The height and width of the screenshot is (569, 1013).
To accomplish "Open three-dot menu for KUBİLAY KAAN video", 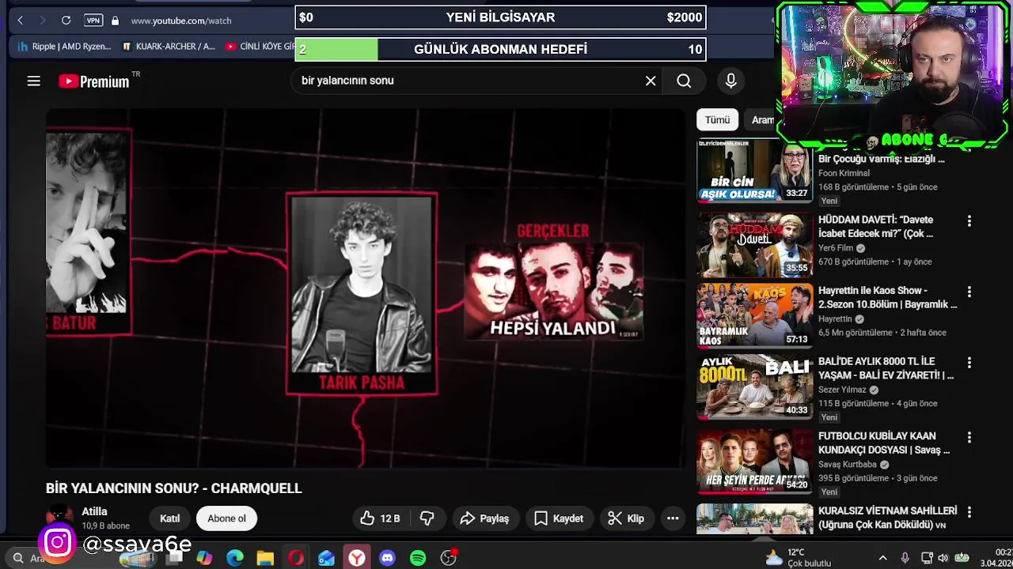I will tap(969, 437).
